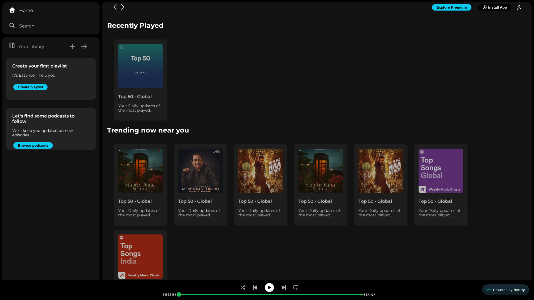Viewport: 534px width, 300px height.
Task: Skip to the previous track
Action: tap(255, 287)
